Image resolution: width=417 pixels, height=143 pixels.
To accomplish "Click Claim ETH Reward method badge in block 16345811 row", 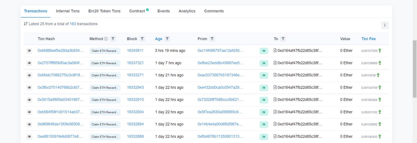I will [x=105, y=51].
